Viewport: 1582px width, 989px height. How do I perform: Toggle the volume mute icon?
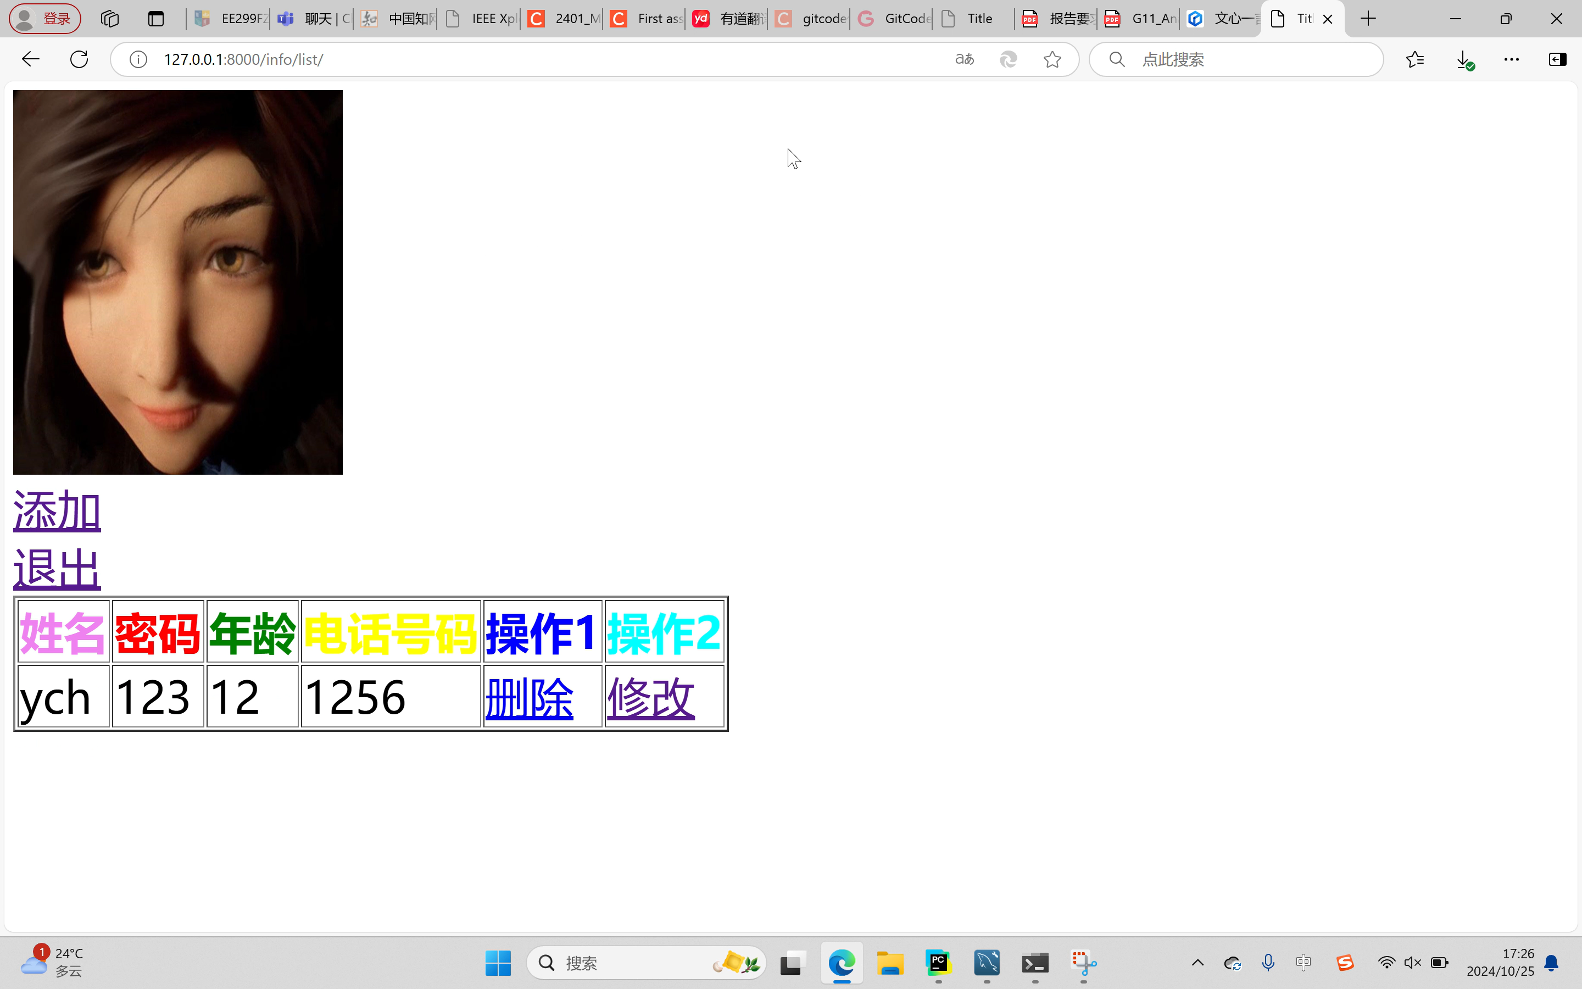(1412, 962)
